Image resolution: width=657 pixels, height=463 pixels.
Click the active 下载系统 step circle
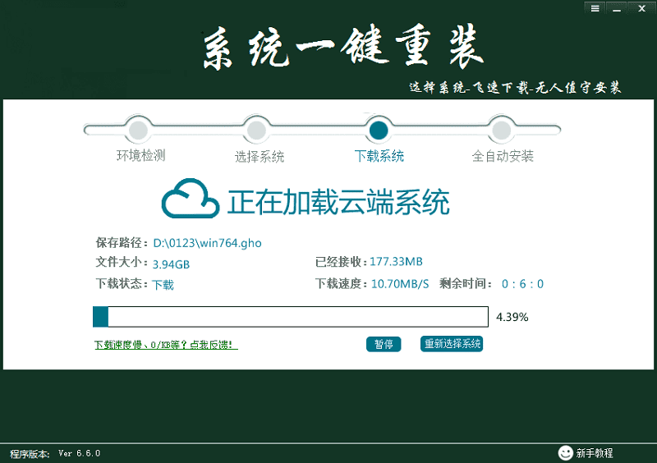pos(379,131)
